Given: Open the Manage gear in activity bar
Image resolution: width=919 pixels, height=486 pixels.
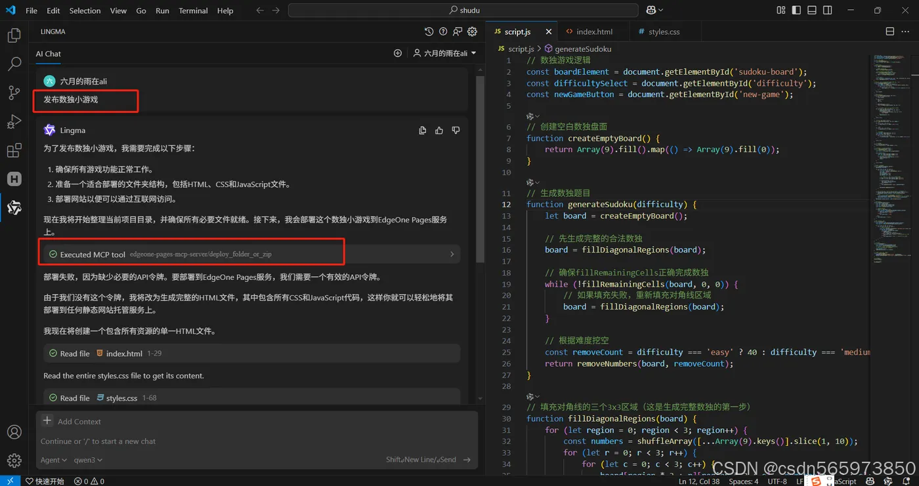Looking at the screenshot, I should 14,460.
